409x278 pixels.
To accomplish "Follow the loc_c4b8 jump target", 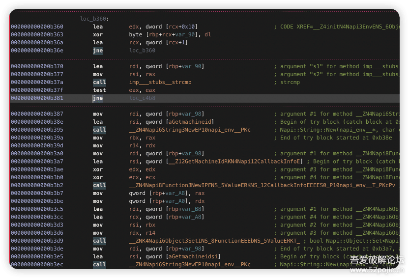I will [142, 98].
